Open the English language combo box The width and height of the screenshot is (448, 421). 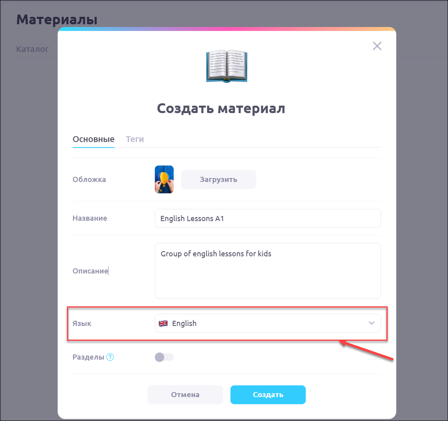click(x=268, y=323)
